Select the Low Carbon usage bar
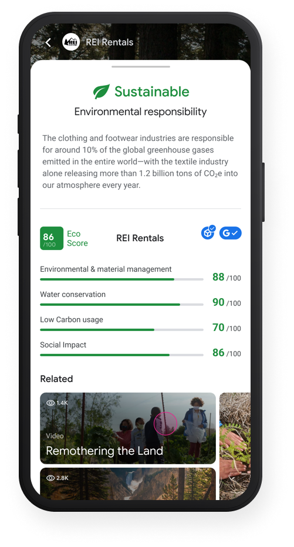The width and height of the screenshot is (294, 547). [121, 330]
